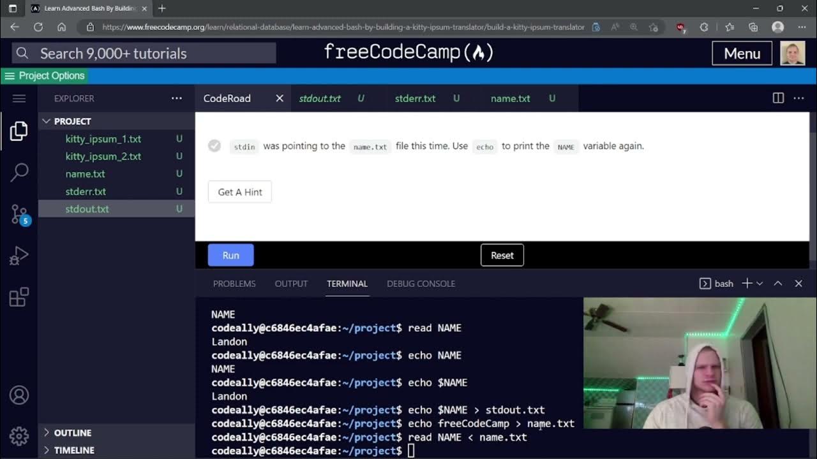
Task: Open browser favorites star icon
Action: pyautogui.click(x=730, y=27)
